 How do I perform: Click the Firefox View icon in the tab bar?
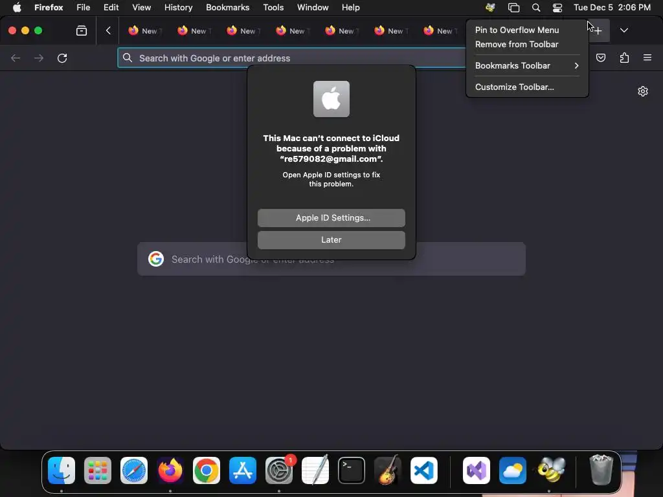(82, 30)
